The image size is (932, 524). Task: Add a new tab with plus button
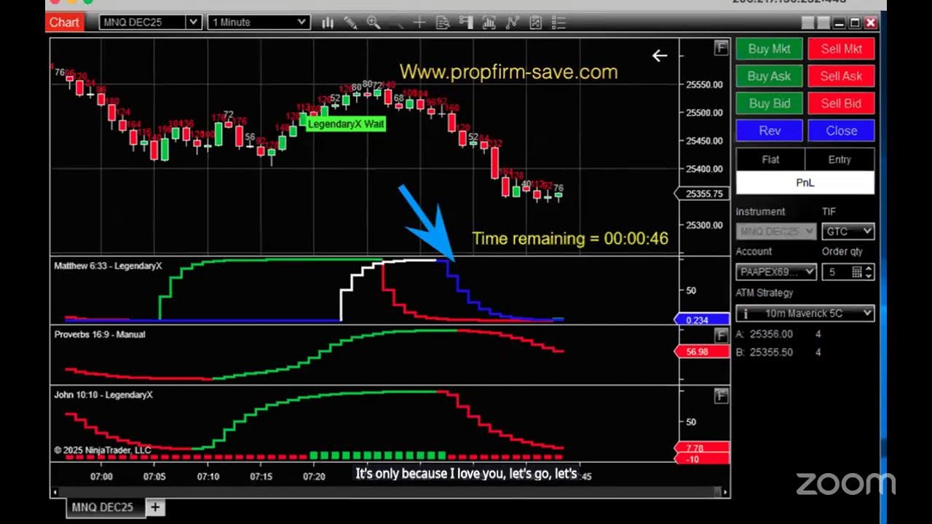(156, 507)
